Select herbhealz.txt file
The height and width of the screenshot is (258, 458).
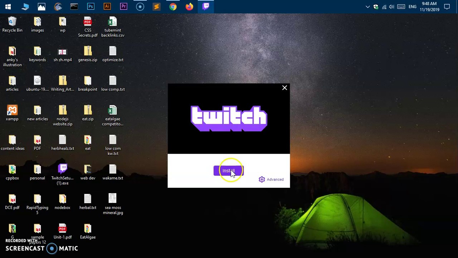click(x=63, y=143)
